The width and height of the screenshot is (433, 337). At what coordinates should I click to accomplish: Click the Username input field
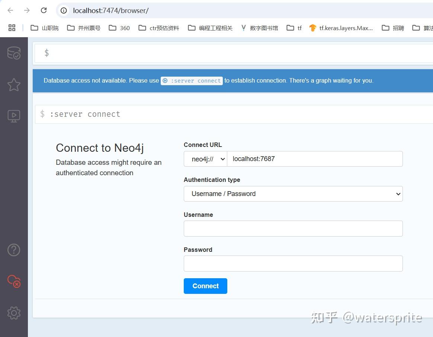click(x=293, y=228)
